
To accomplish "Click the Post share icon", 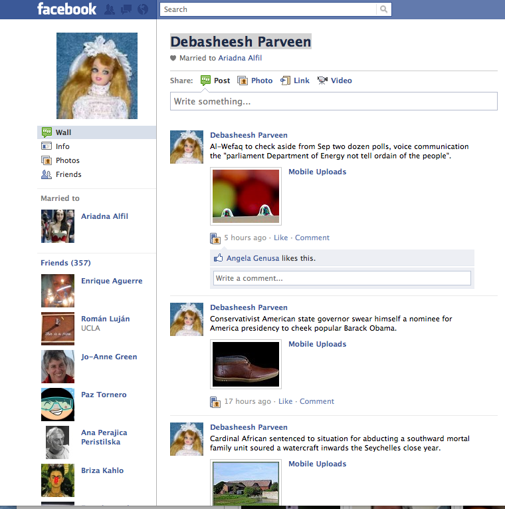I will pyautogui.click(x=205, y=81).
